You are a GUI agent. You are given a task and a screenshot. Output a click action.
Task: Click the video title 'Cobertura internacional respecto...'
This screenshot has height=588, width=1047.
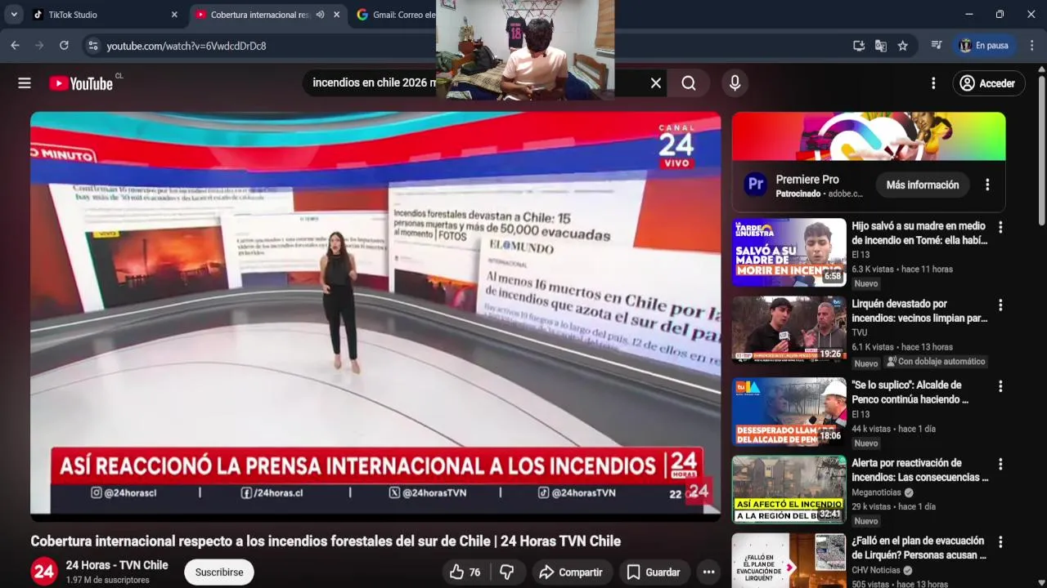coord(326,541)
